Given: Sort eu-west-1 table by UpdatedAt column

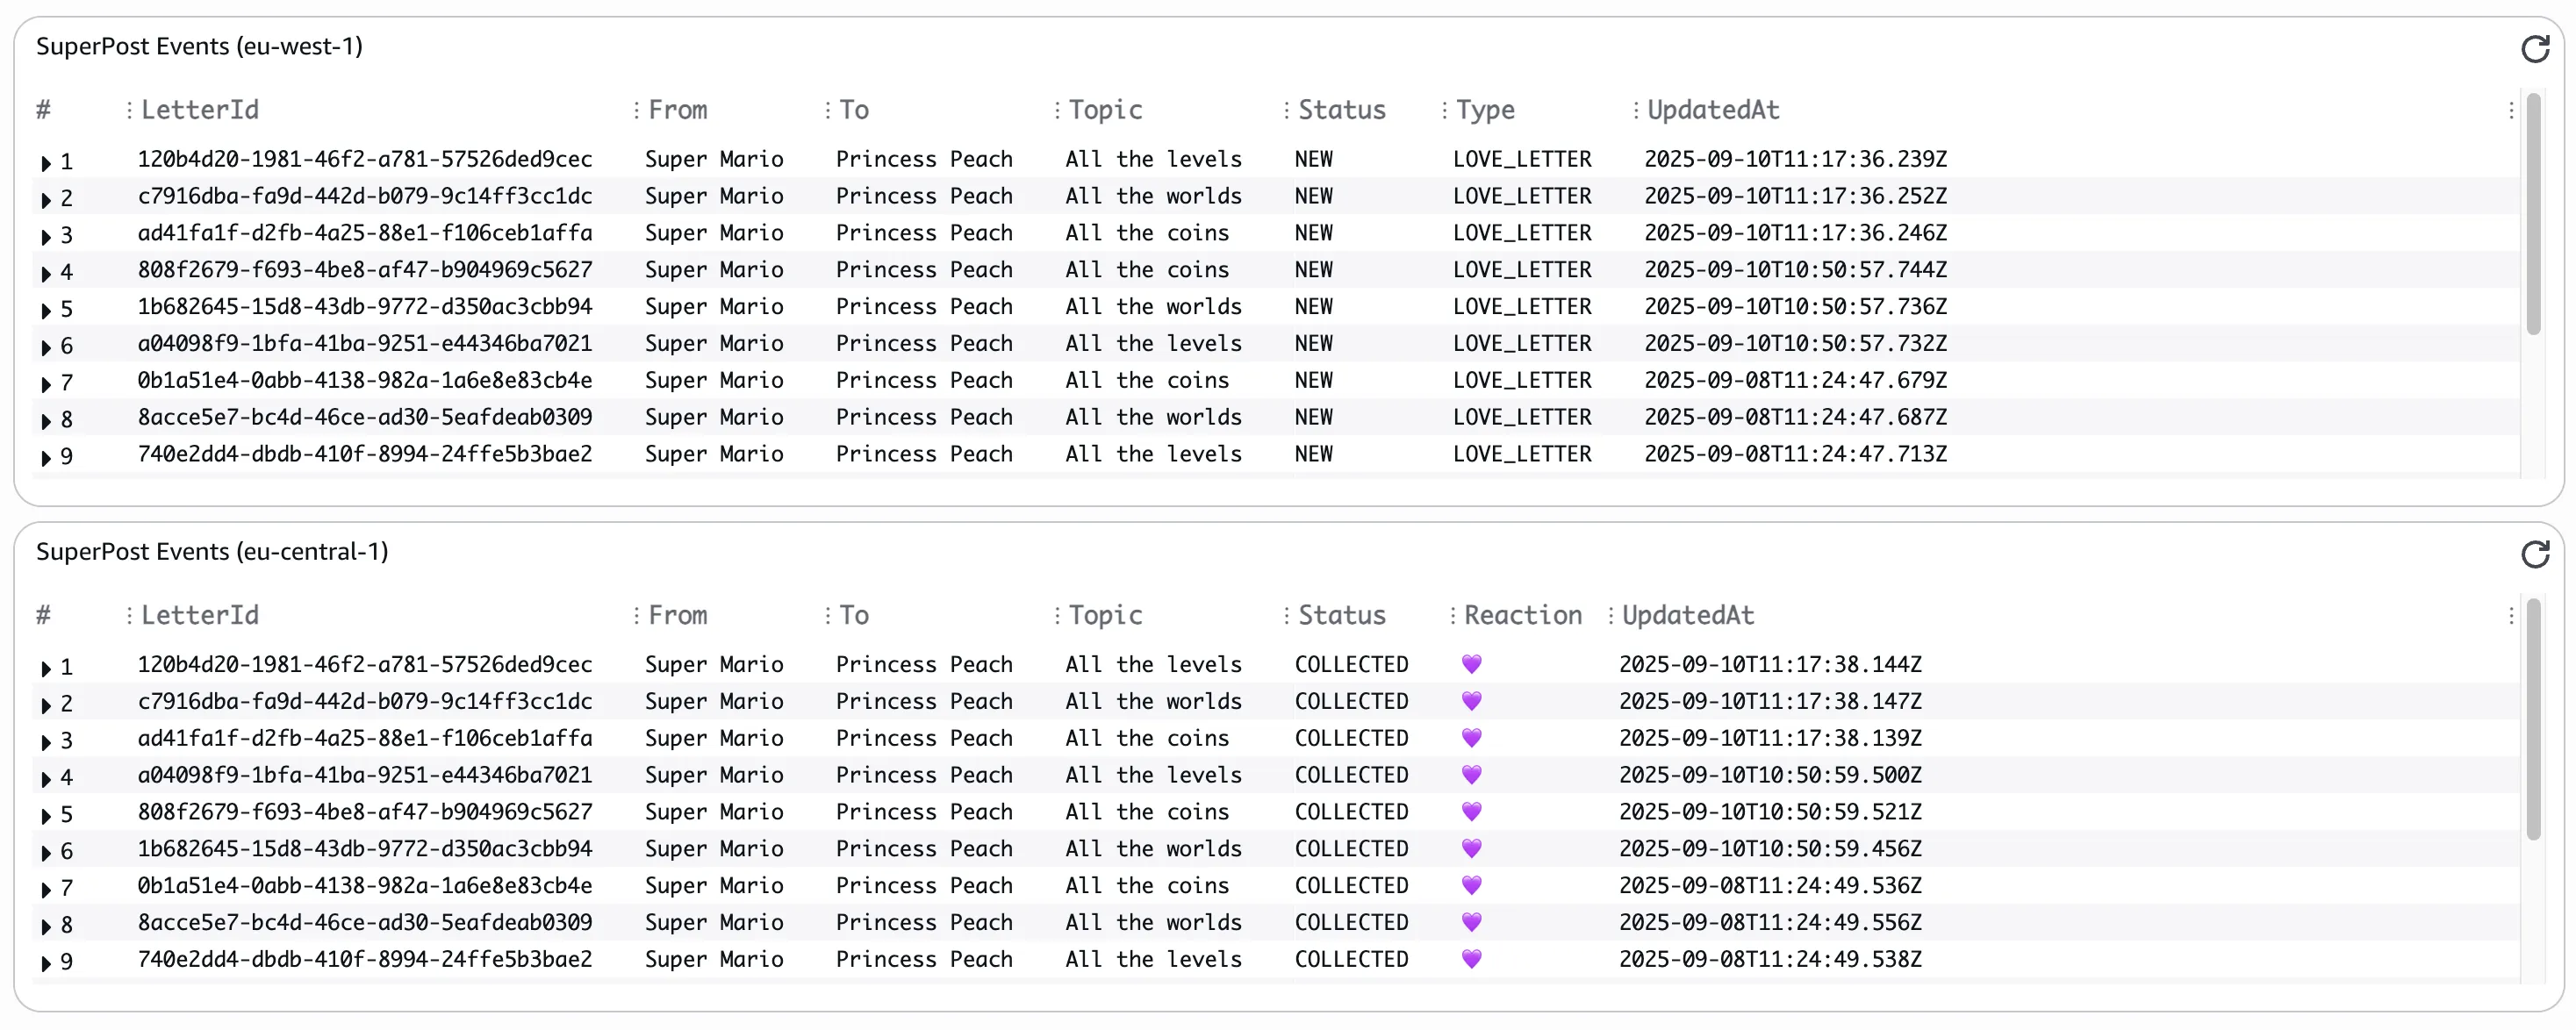Looking at the screenshot, I should click(1712, 110).
